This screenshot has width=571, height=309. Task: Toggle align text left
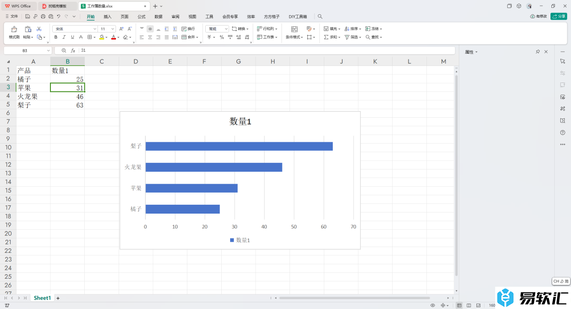coord(142,37)
